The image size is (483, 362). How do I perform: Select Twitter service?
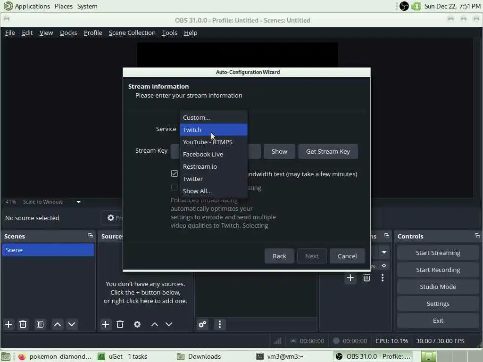pos(214,179)
